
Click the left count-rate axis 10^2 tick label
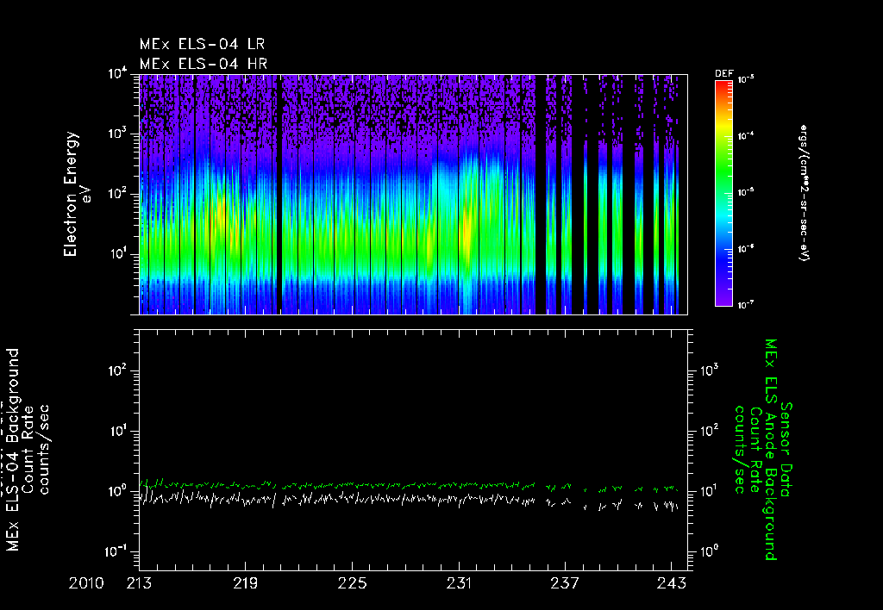[118, 370]
